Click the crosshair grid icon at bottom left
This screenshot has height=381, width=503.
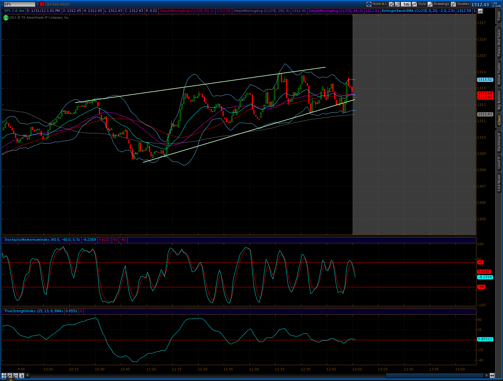tap(4, 375)
